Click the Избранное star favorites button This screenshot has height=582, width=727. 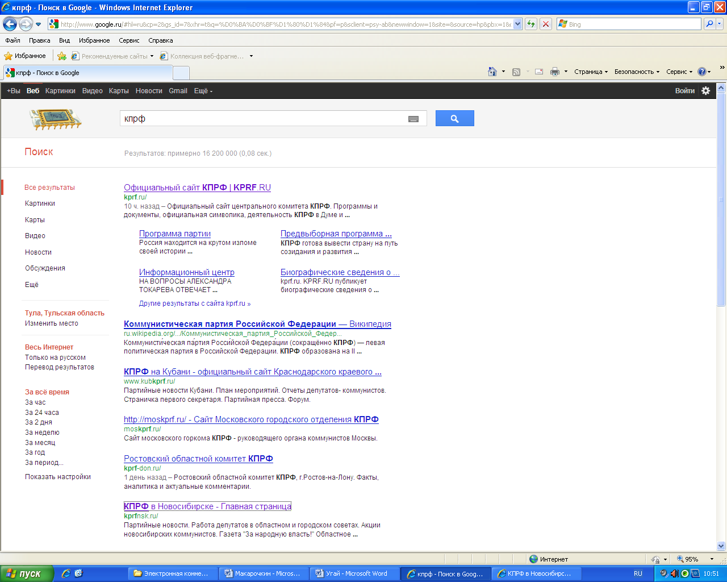click(25, 56)
